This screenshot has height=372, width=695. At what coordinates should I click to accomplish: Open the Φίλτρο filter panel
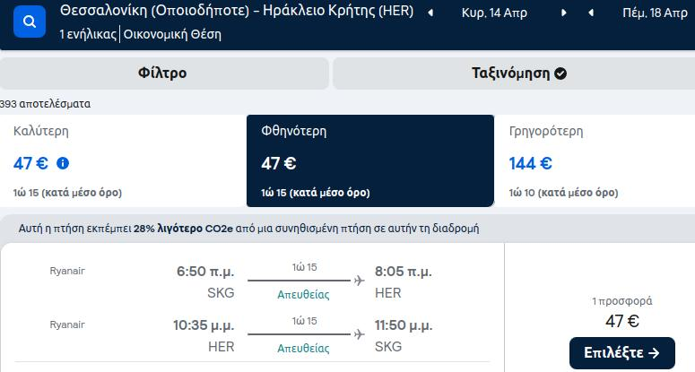(164, 74)
